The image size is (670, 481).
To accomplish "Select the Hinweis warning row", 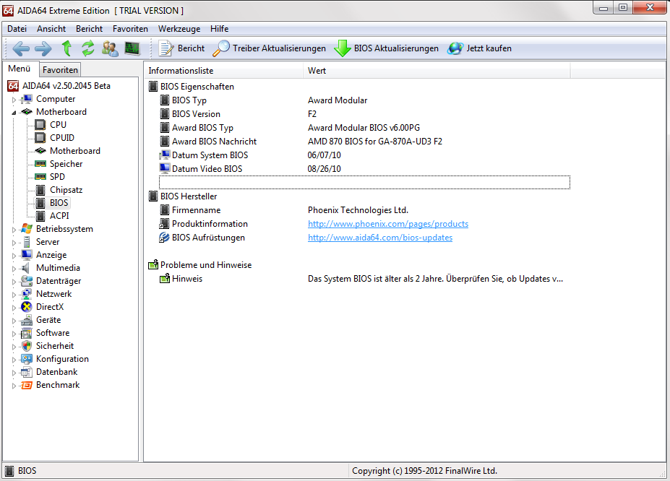I will [x=364, y=279].
